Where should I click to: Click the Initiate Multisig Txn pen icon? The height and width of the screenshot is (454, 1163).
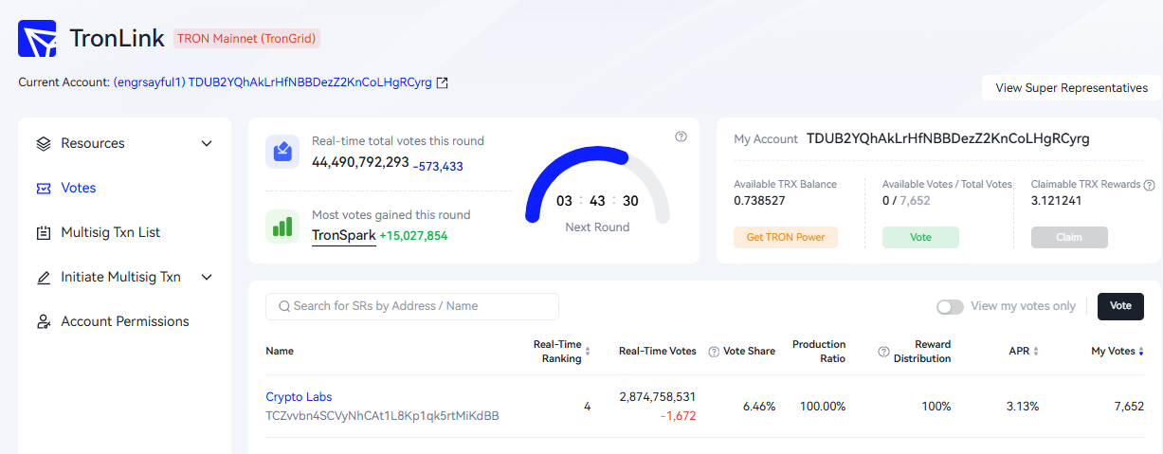[43, 278]
